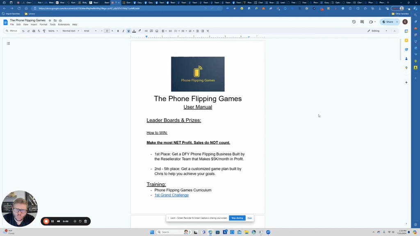Screen dimensions: 420x236
Task: Open the Editing mode dropdown
Action: coord(377,31)
